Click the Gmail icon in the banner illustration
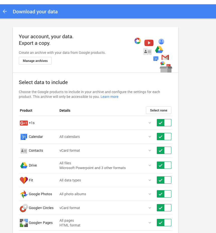The width and height of the screenshot is (216, 233). click(165, 57)
